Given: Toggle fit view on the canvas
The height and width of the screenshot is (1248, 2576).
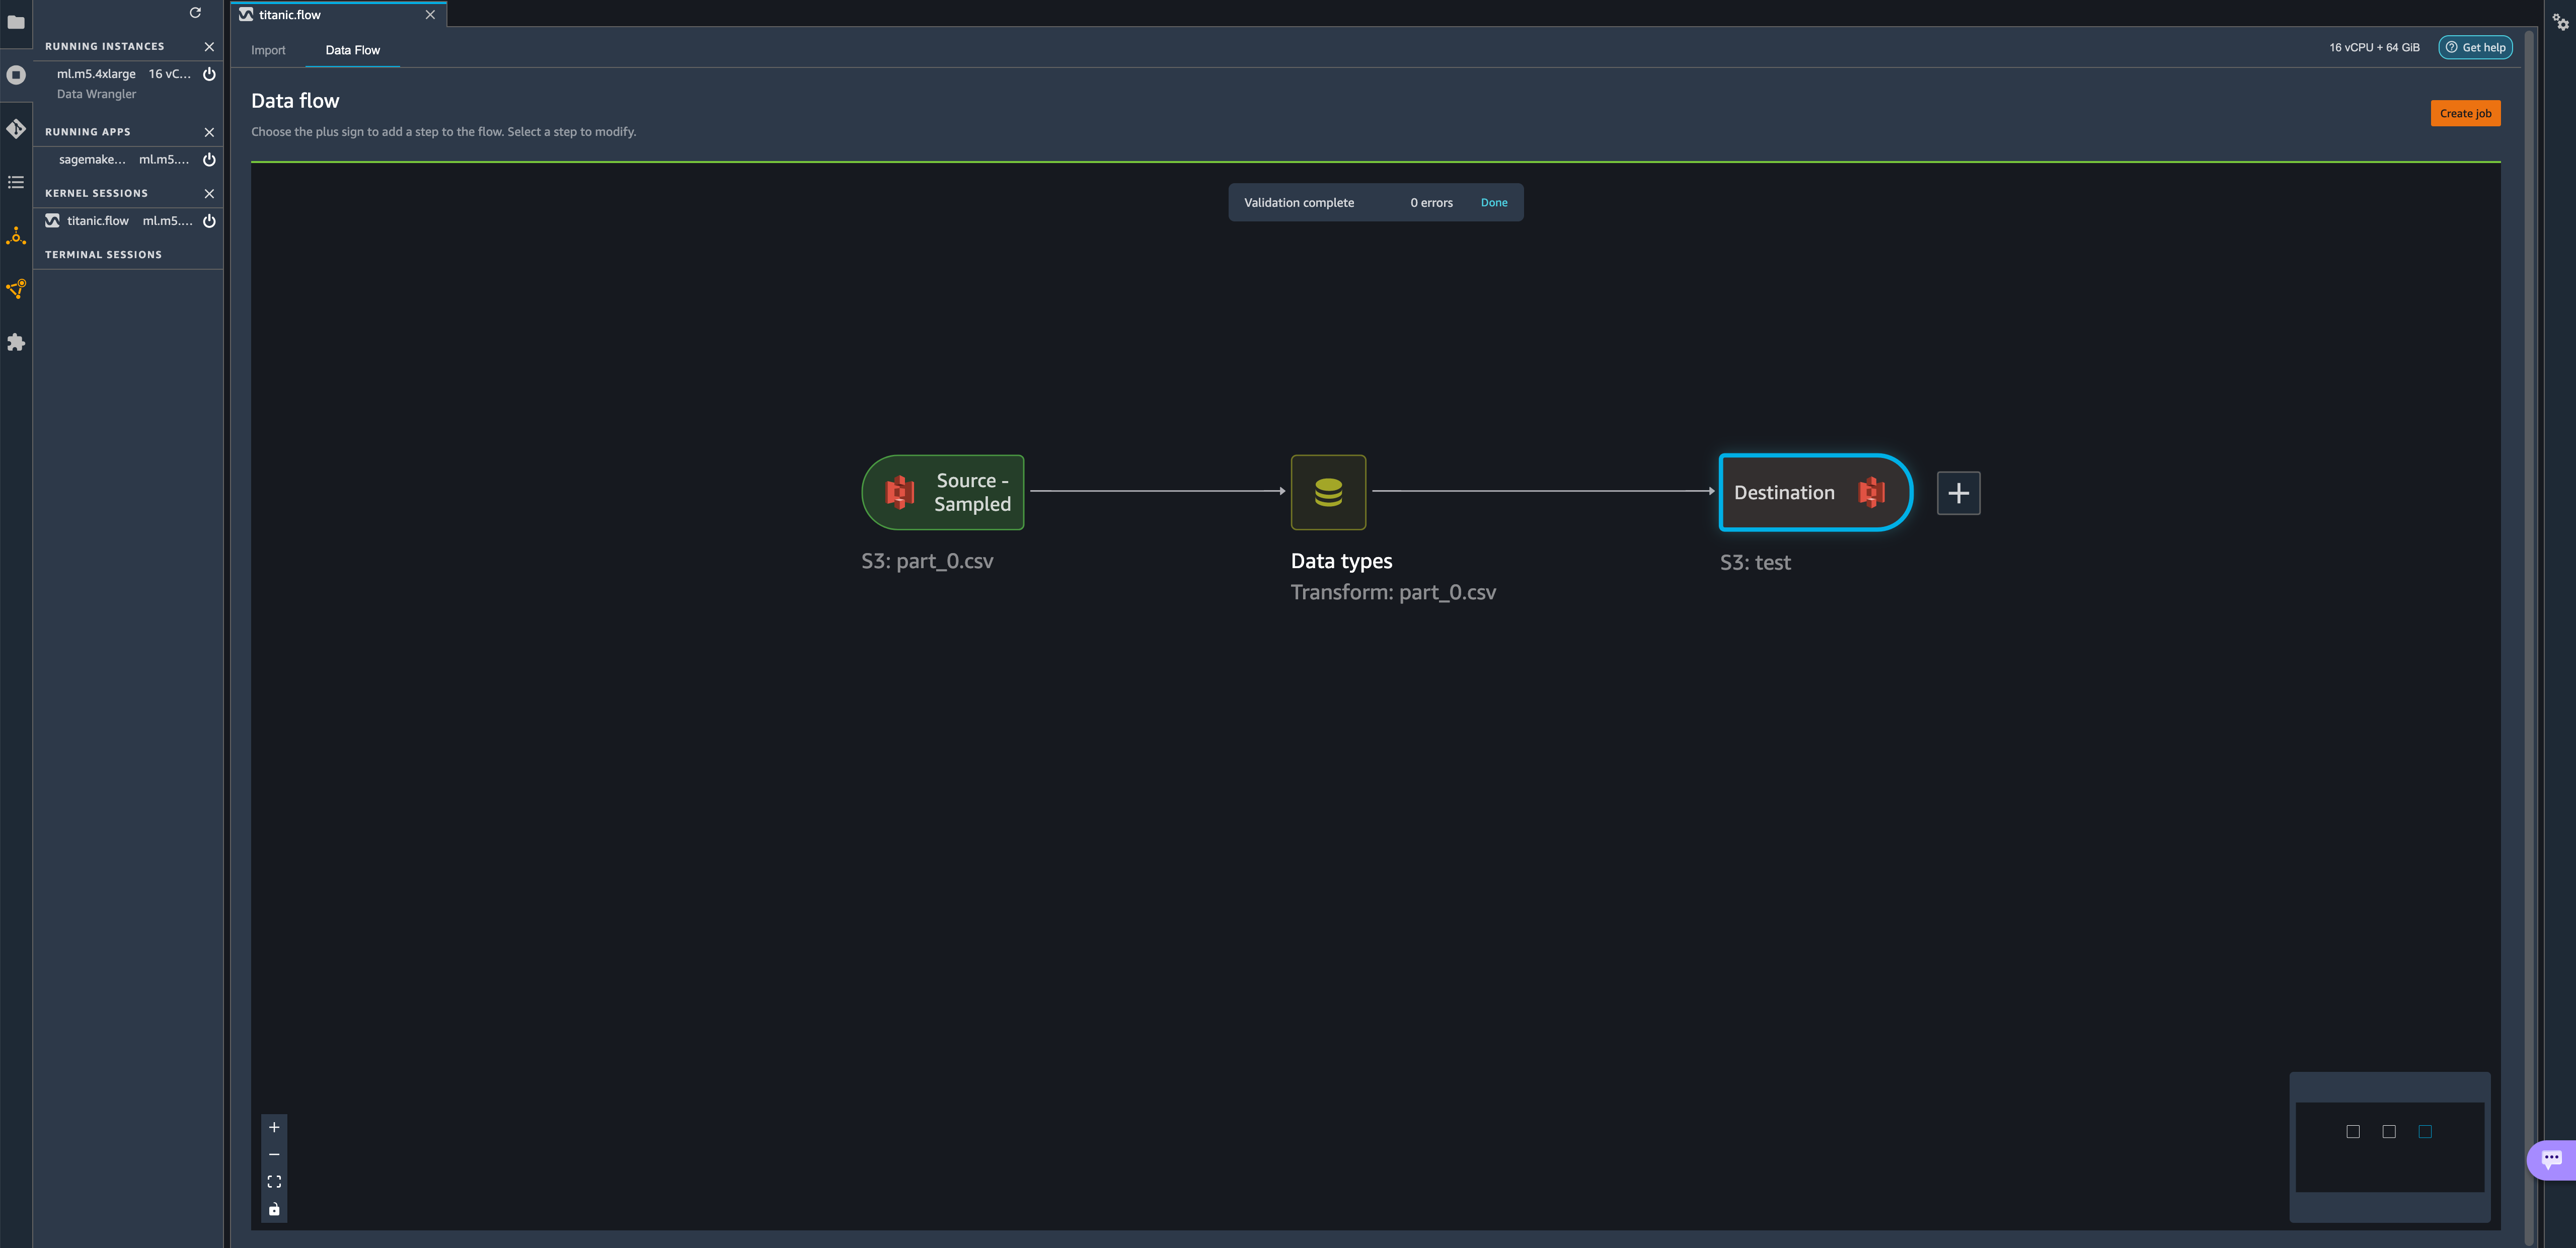Looking at the screenshot, I should tap(274, 1182).
